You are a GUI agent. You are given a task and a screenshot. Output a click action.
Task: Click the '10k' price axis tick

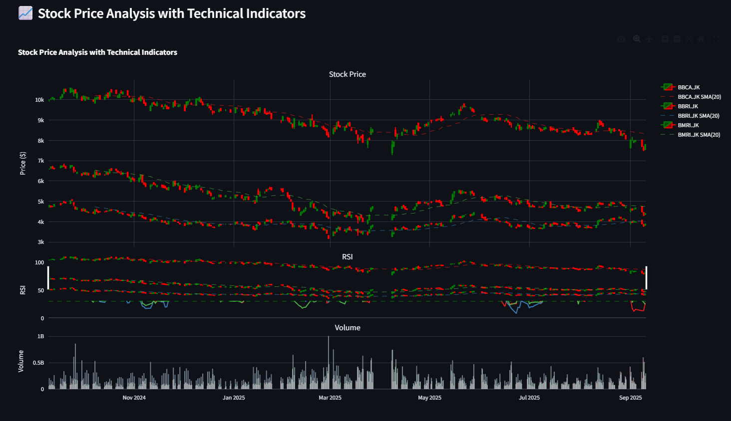pos(39,100)
